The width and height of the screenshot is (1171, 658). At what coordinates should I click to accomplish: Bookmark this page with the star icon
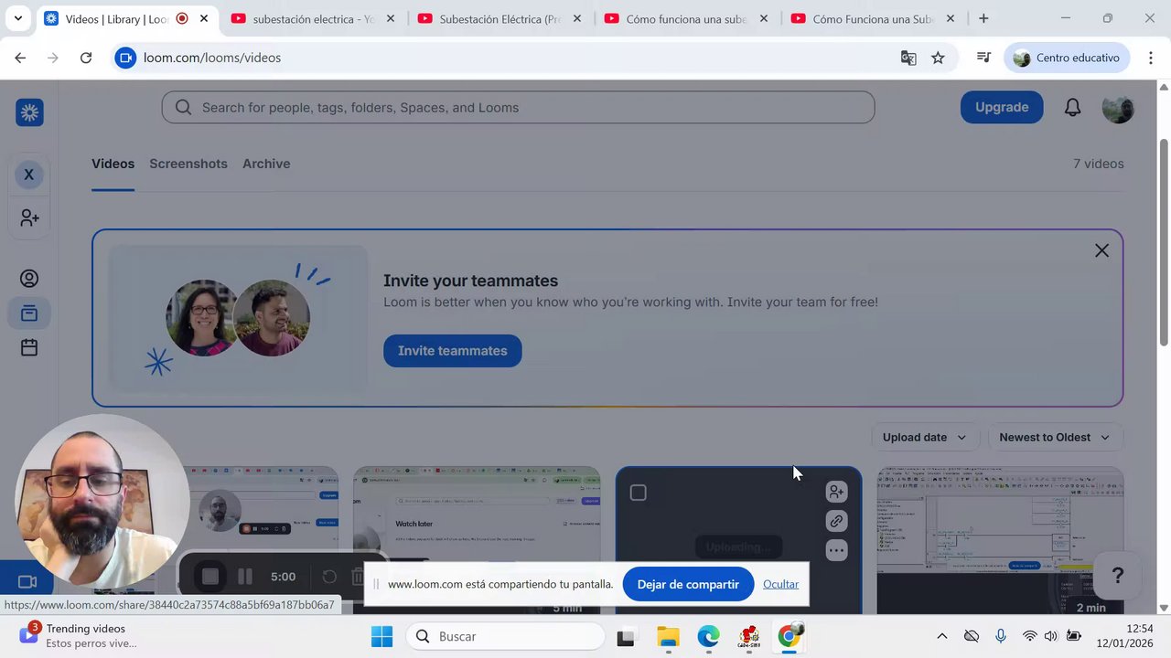(x=938, y=58)
